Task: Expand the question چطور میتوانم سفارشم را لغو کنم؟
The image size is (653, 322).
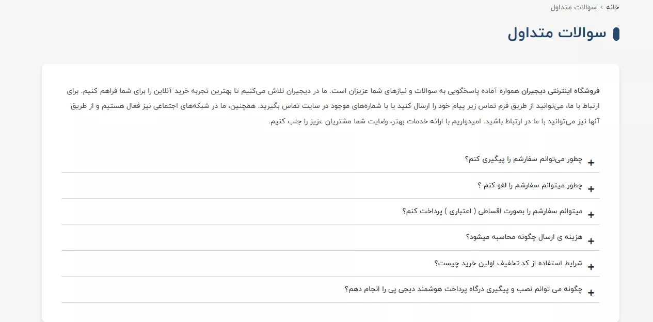Action: (530, 185)
